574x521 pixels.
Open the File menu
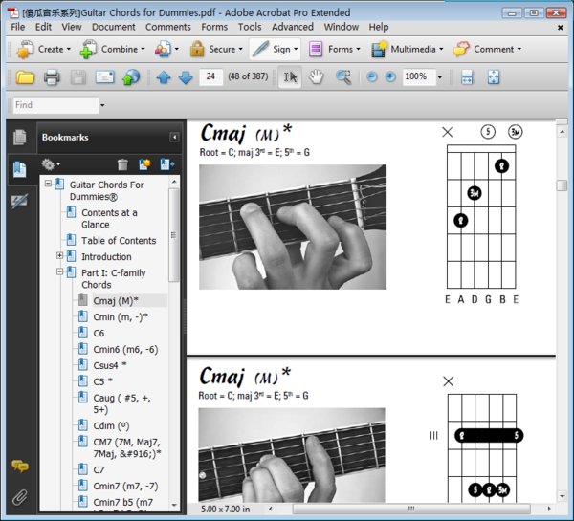point(17,27)
